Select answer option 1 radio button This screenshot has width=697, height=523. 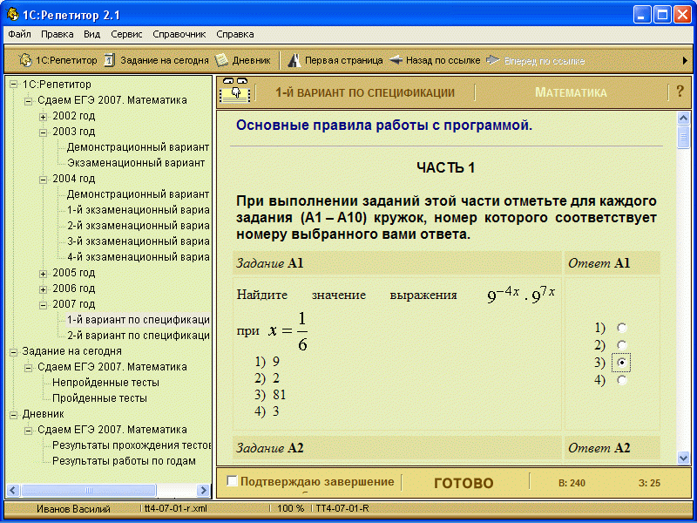(x=621, y=328)
